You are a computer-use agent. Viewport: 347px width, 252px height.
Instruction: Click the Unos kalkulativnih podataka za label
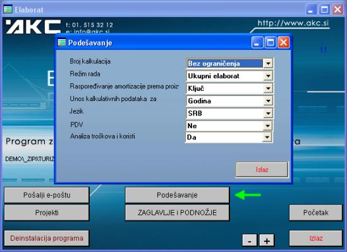[113, 99]
